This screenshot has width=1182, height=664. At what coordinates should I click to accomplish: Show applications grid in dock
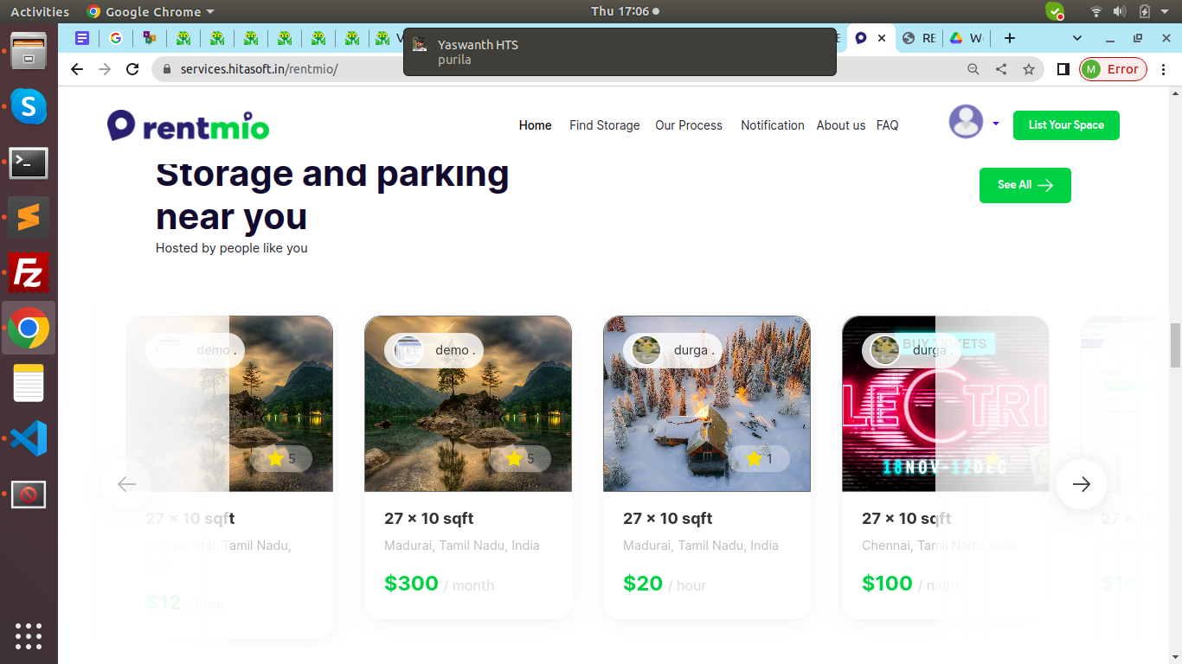29,635
